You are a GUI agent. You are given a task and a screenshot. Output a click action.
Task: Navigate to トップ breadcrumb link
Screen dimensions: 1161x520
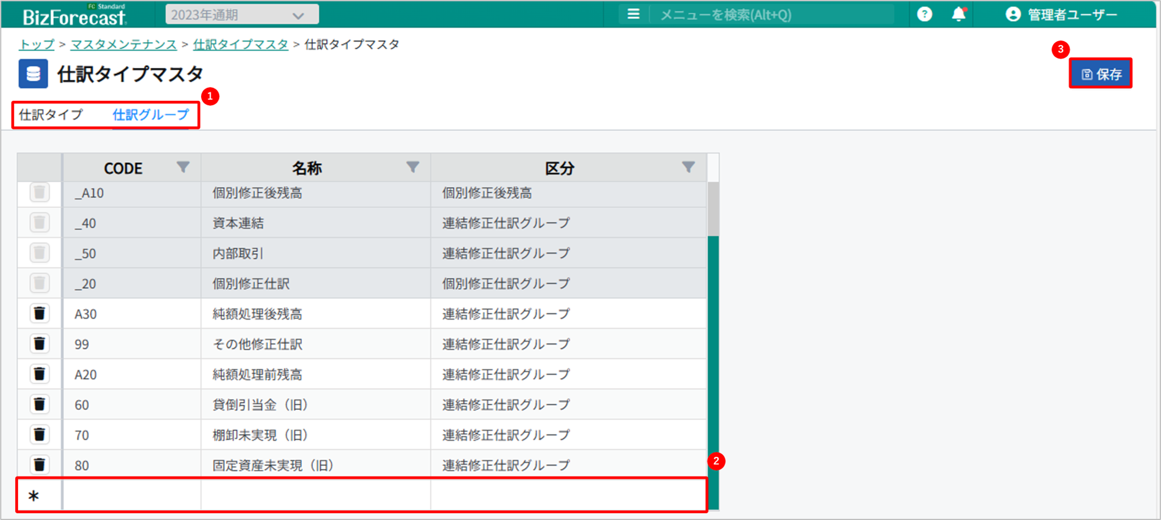(36, 44)
